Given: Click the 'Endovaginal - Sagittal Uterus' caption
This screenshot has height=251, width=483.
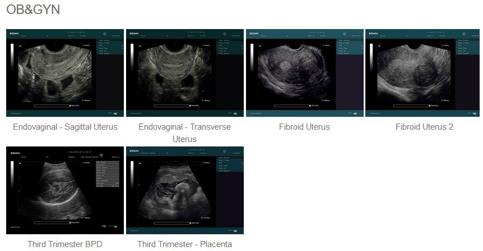Looking at the screenshot, I should coord(66,127).
